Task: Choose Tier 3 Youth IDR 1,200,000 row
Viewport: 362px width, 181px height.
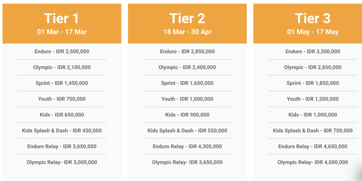Action: pyautogui.click(x=313, y=99)
